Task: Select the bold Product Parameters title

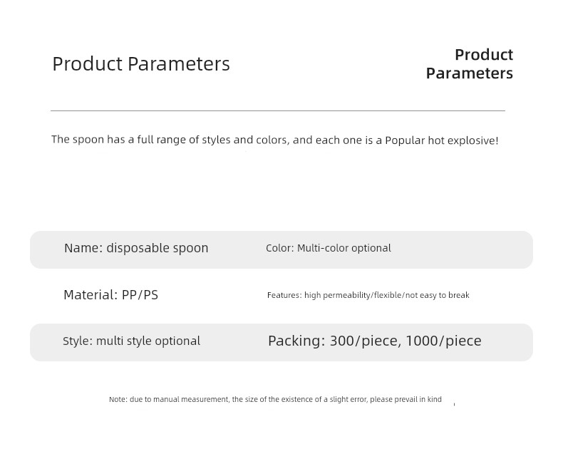Action: (470, 64)
